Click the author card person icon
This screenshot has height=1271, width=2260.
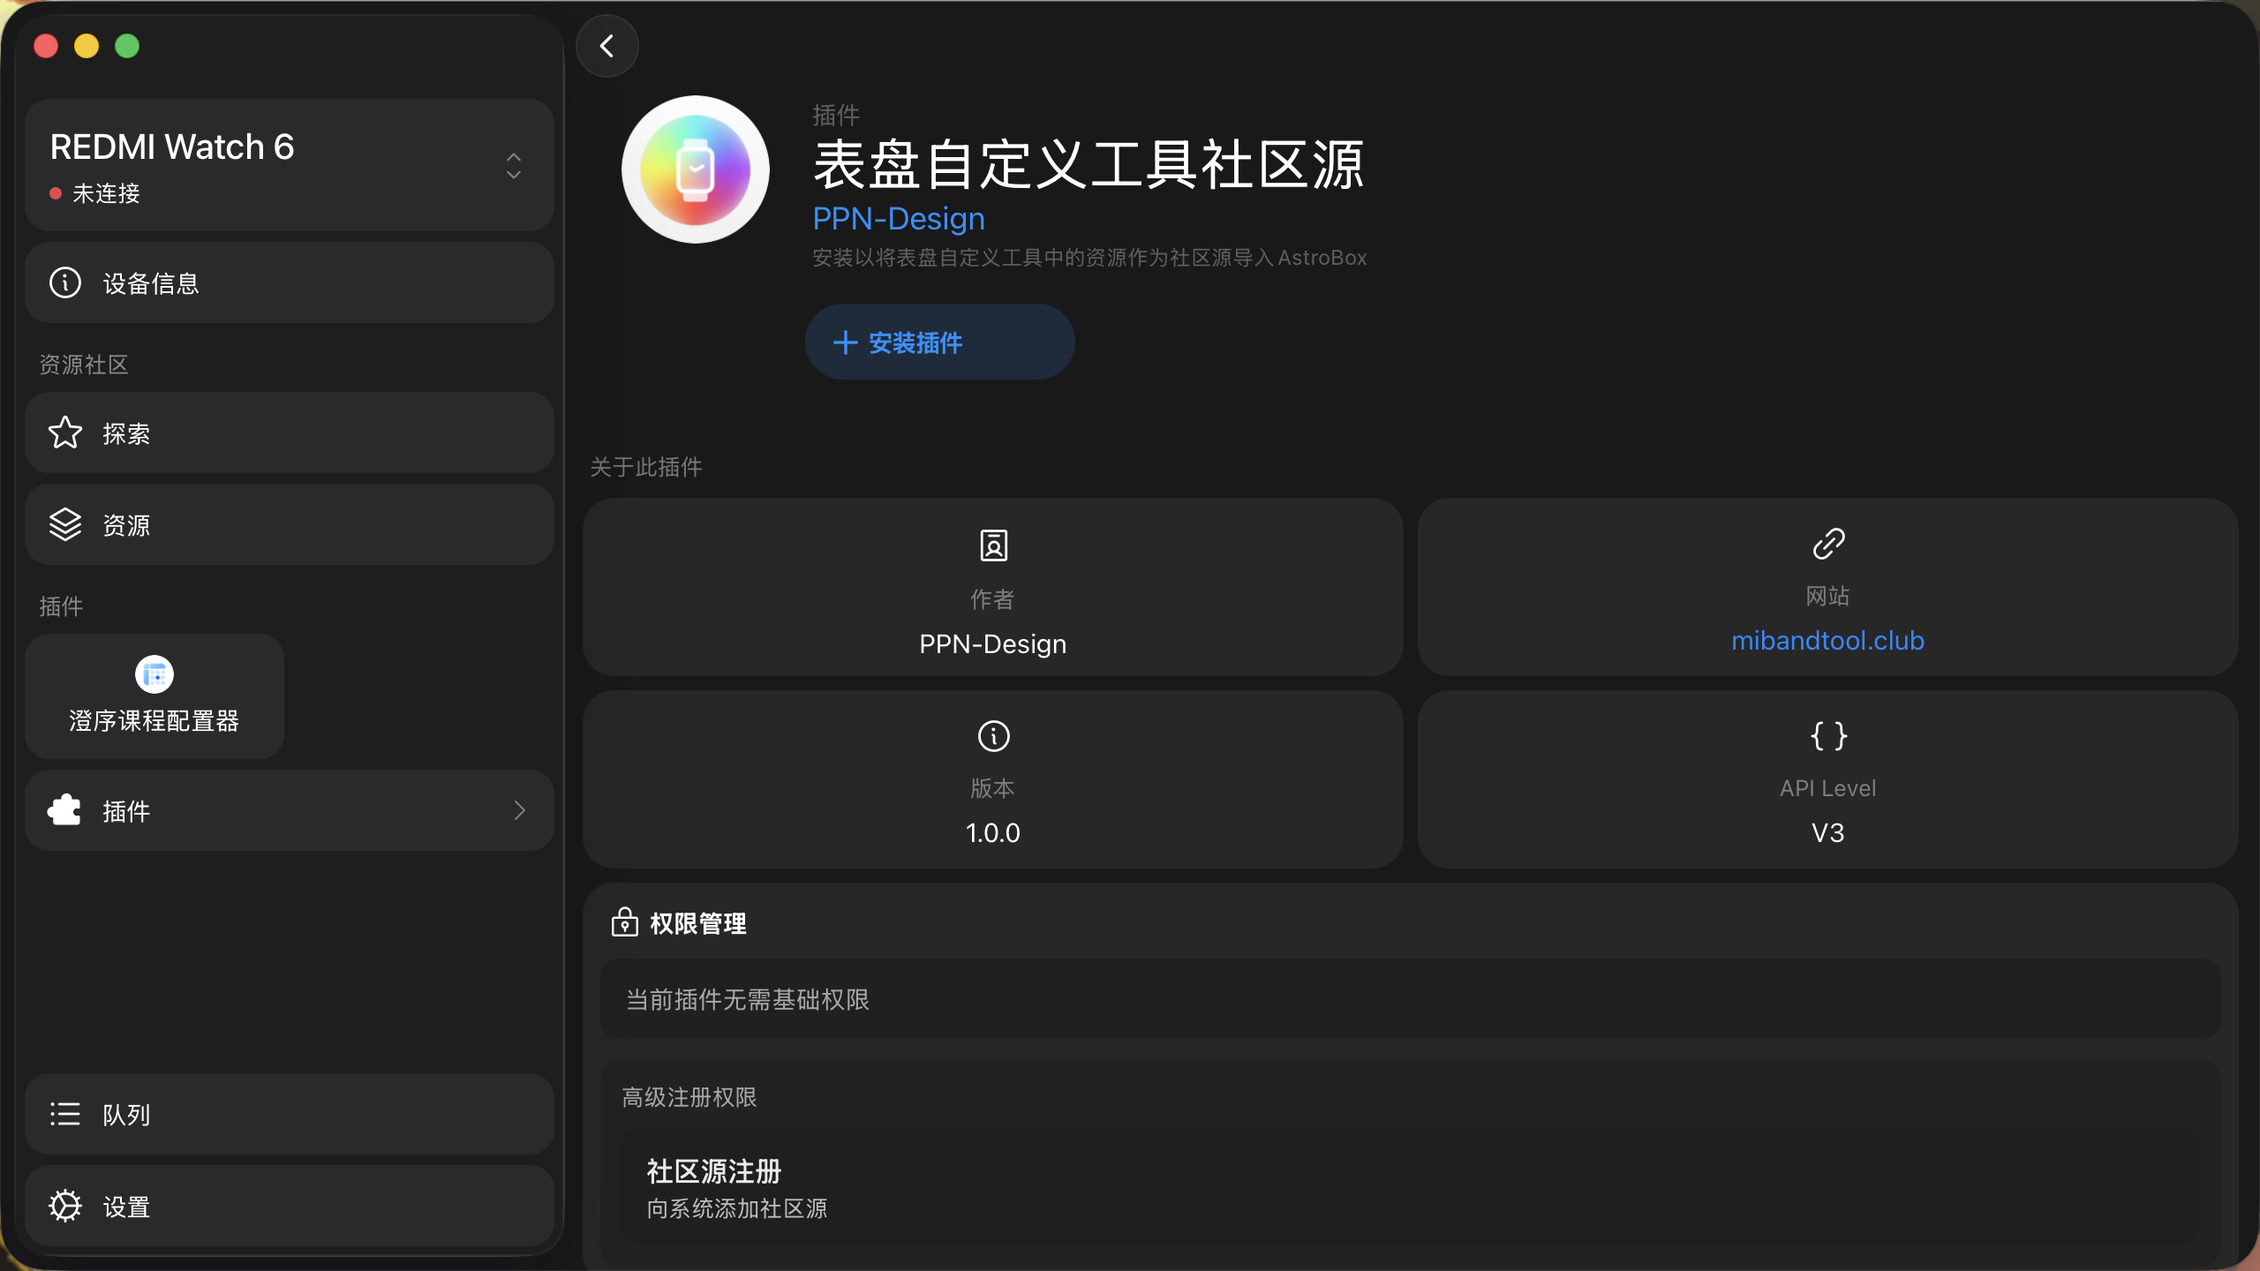tap(993, 545)
